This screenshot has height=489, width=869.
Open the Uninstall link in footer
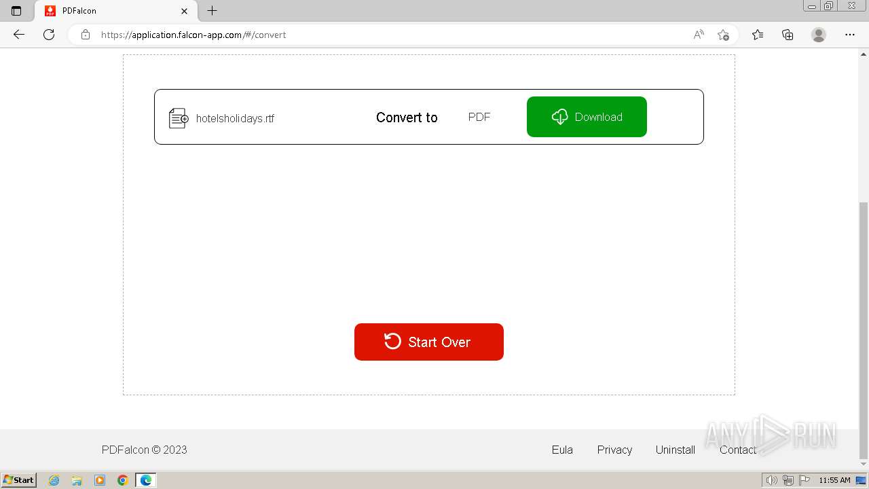676,450
